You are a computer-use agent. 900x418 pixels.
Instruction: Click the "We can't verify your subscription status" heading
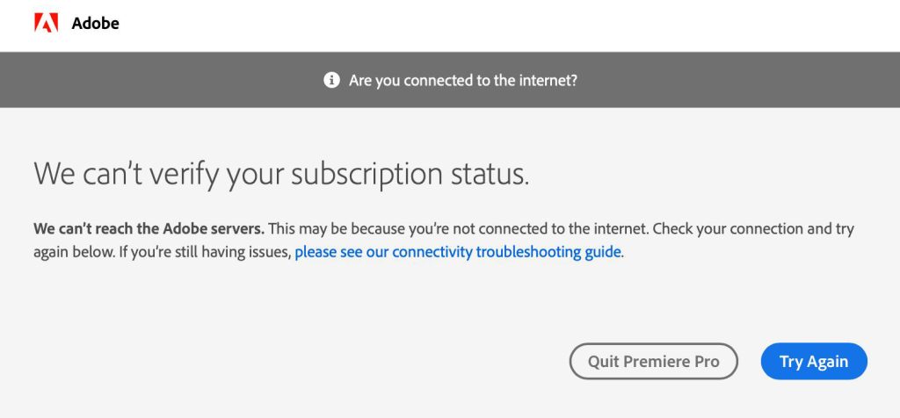pyautogui.click(x=281, y=174)
